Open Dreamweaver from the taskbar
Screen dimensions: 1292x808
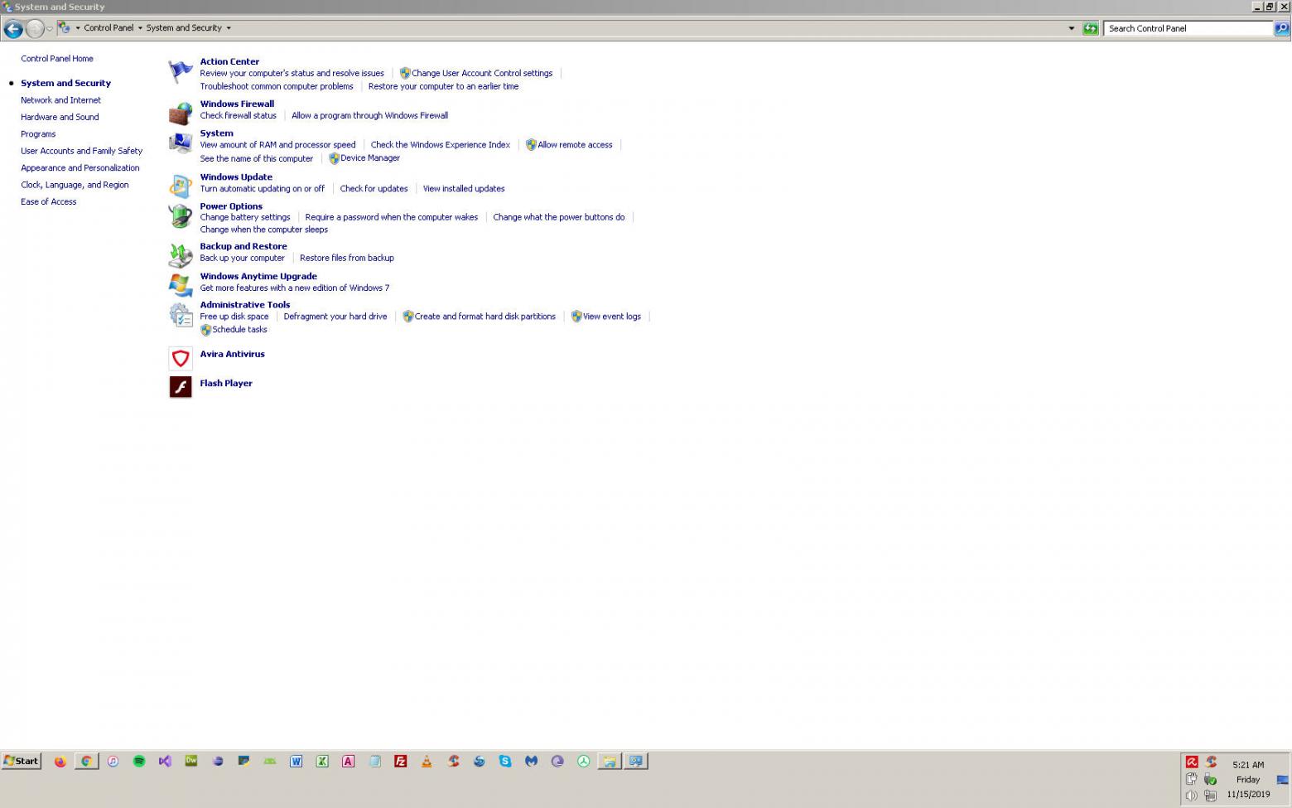click(x=191, y=761)
